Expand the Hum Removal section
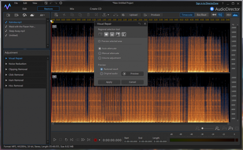Viewport: 243px width, 150px height. (16, 80)
